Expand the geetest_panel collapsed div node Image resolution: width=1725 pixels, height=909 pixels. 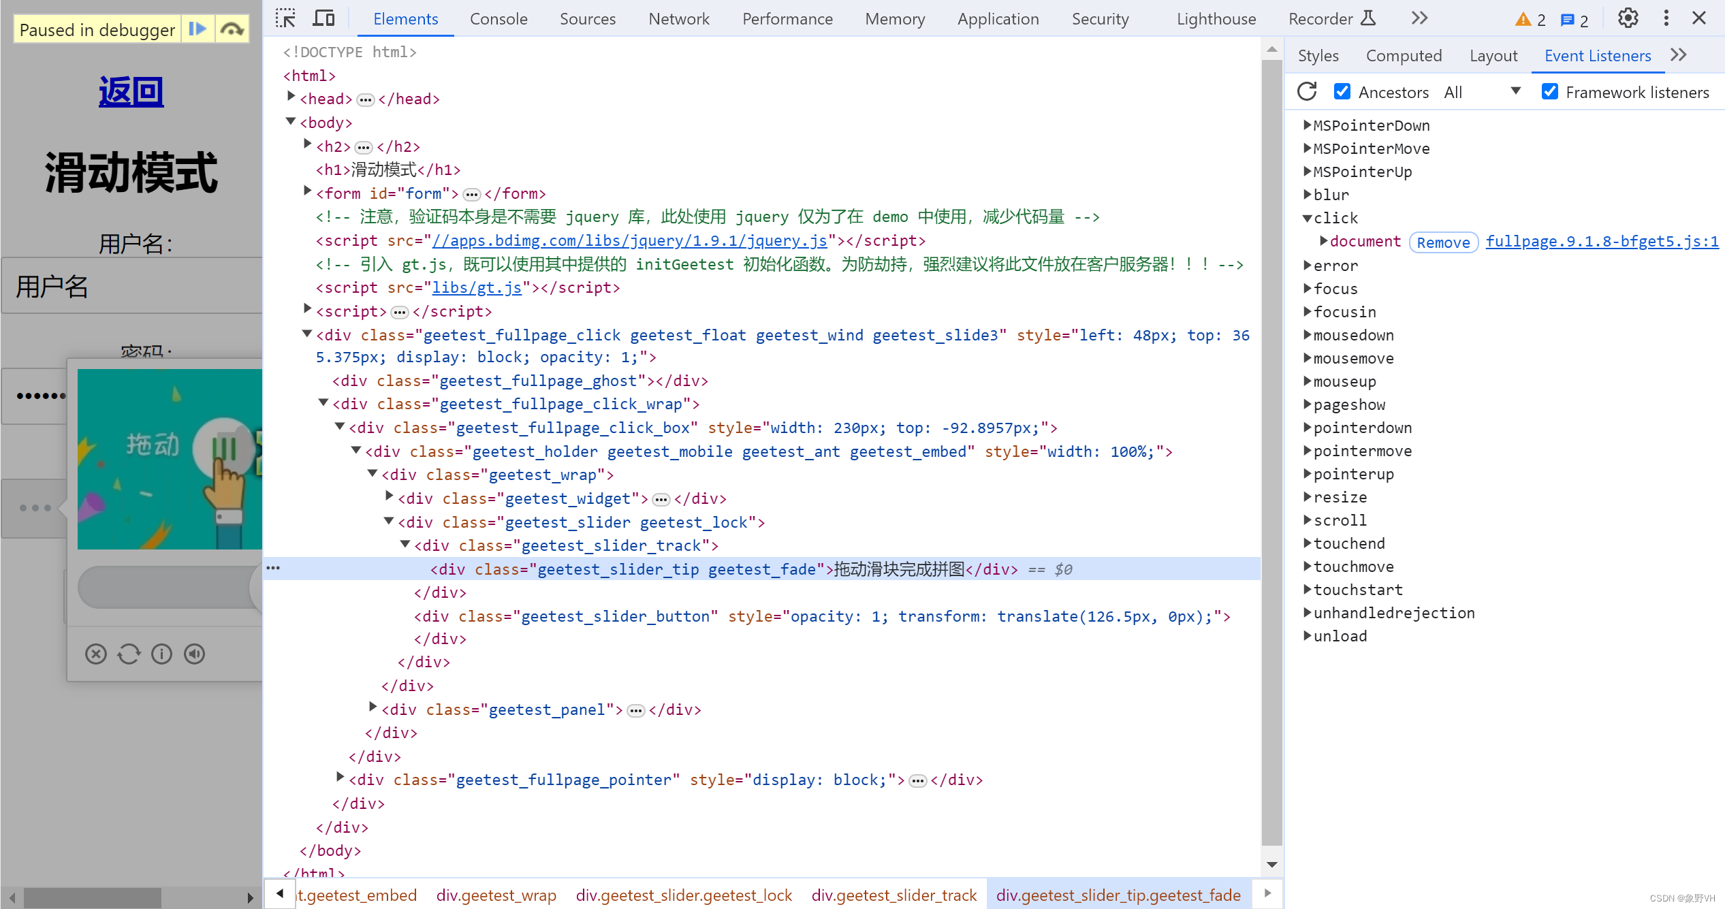[375, 709]
